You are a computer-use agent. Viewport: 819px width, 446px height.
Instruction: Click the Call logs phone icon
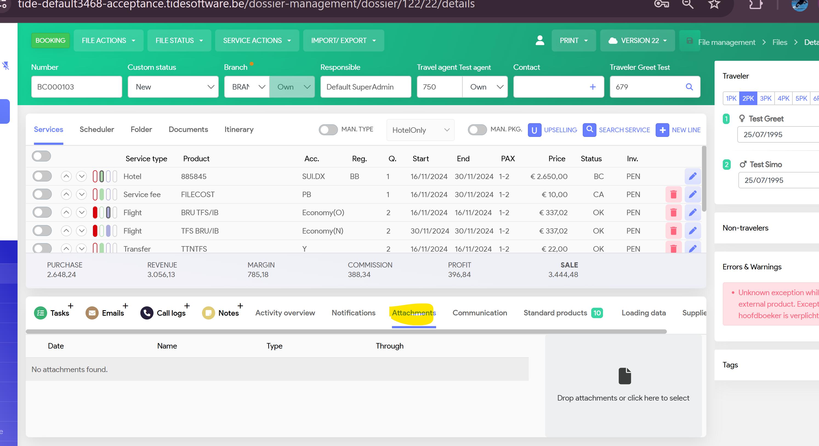[x=147, y=313]
